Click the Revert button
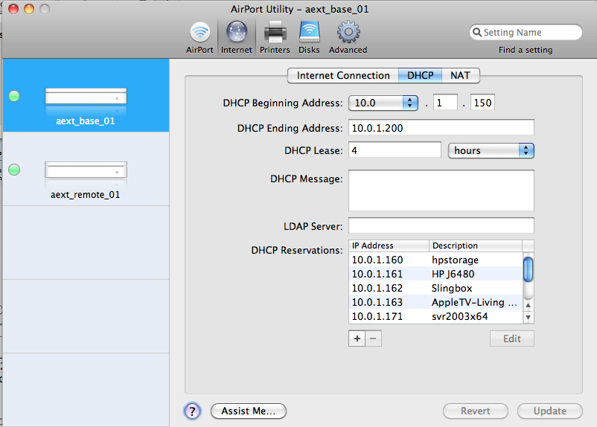The height and width of the screenshot is (427, 597). point(475,411)
